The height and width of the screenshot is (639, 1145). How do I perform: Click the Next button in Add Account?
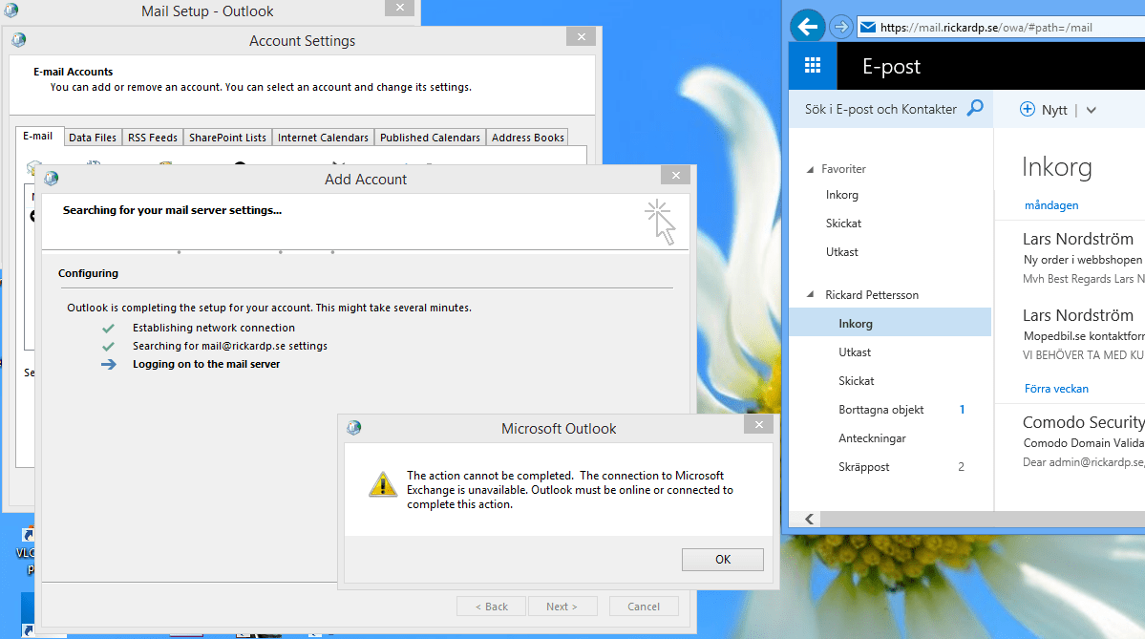[x=562, y=607]
